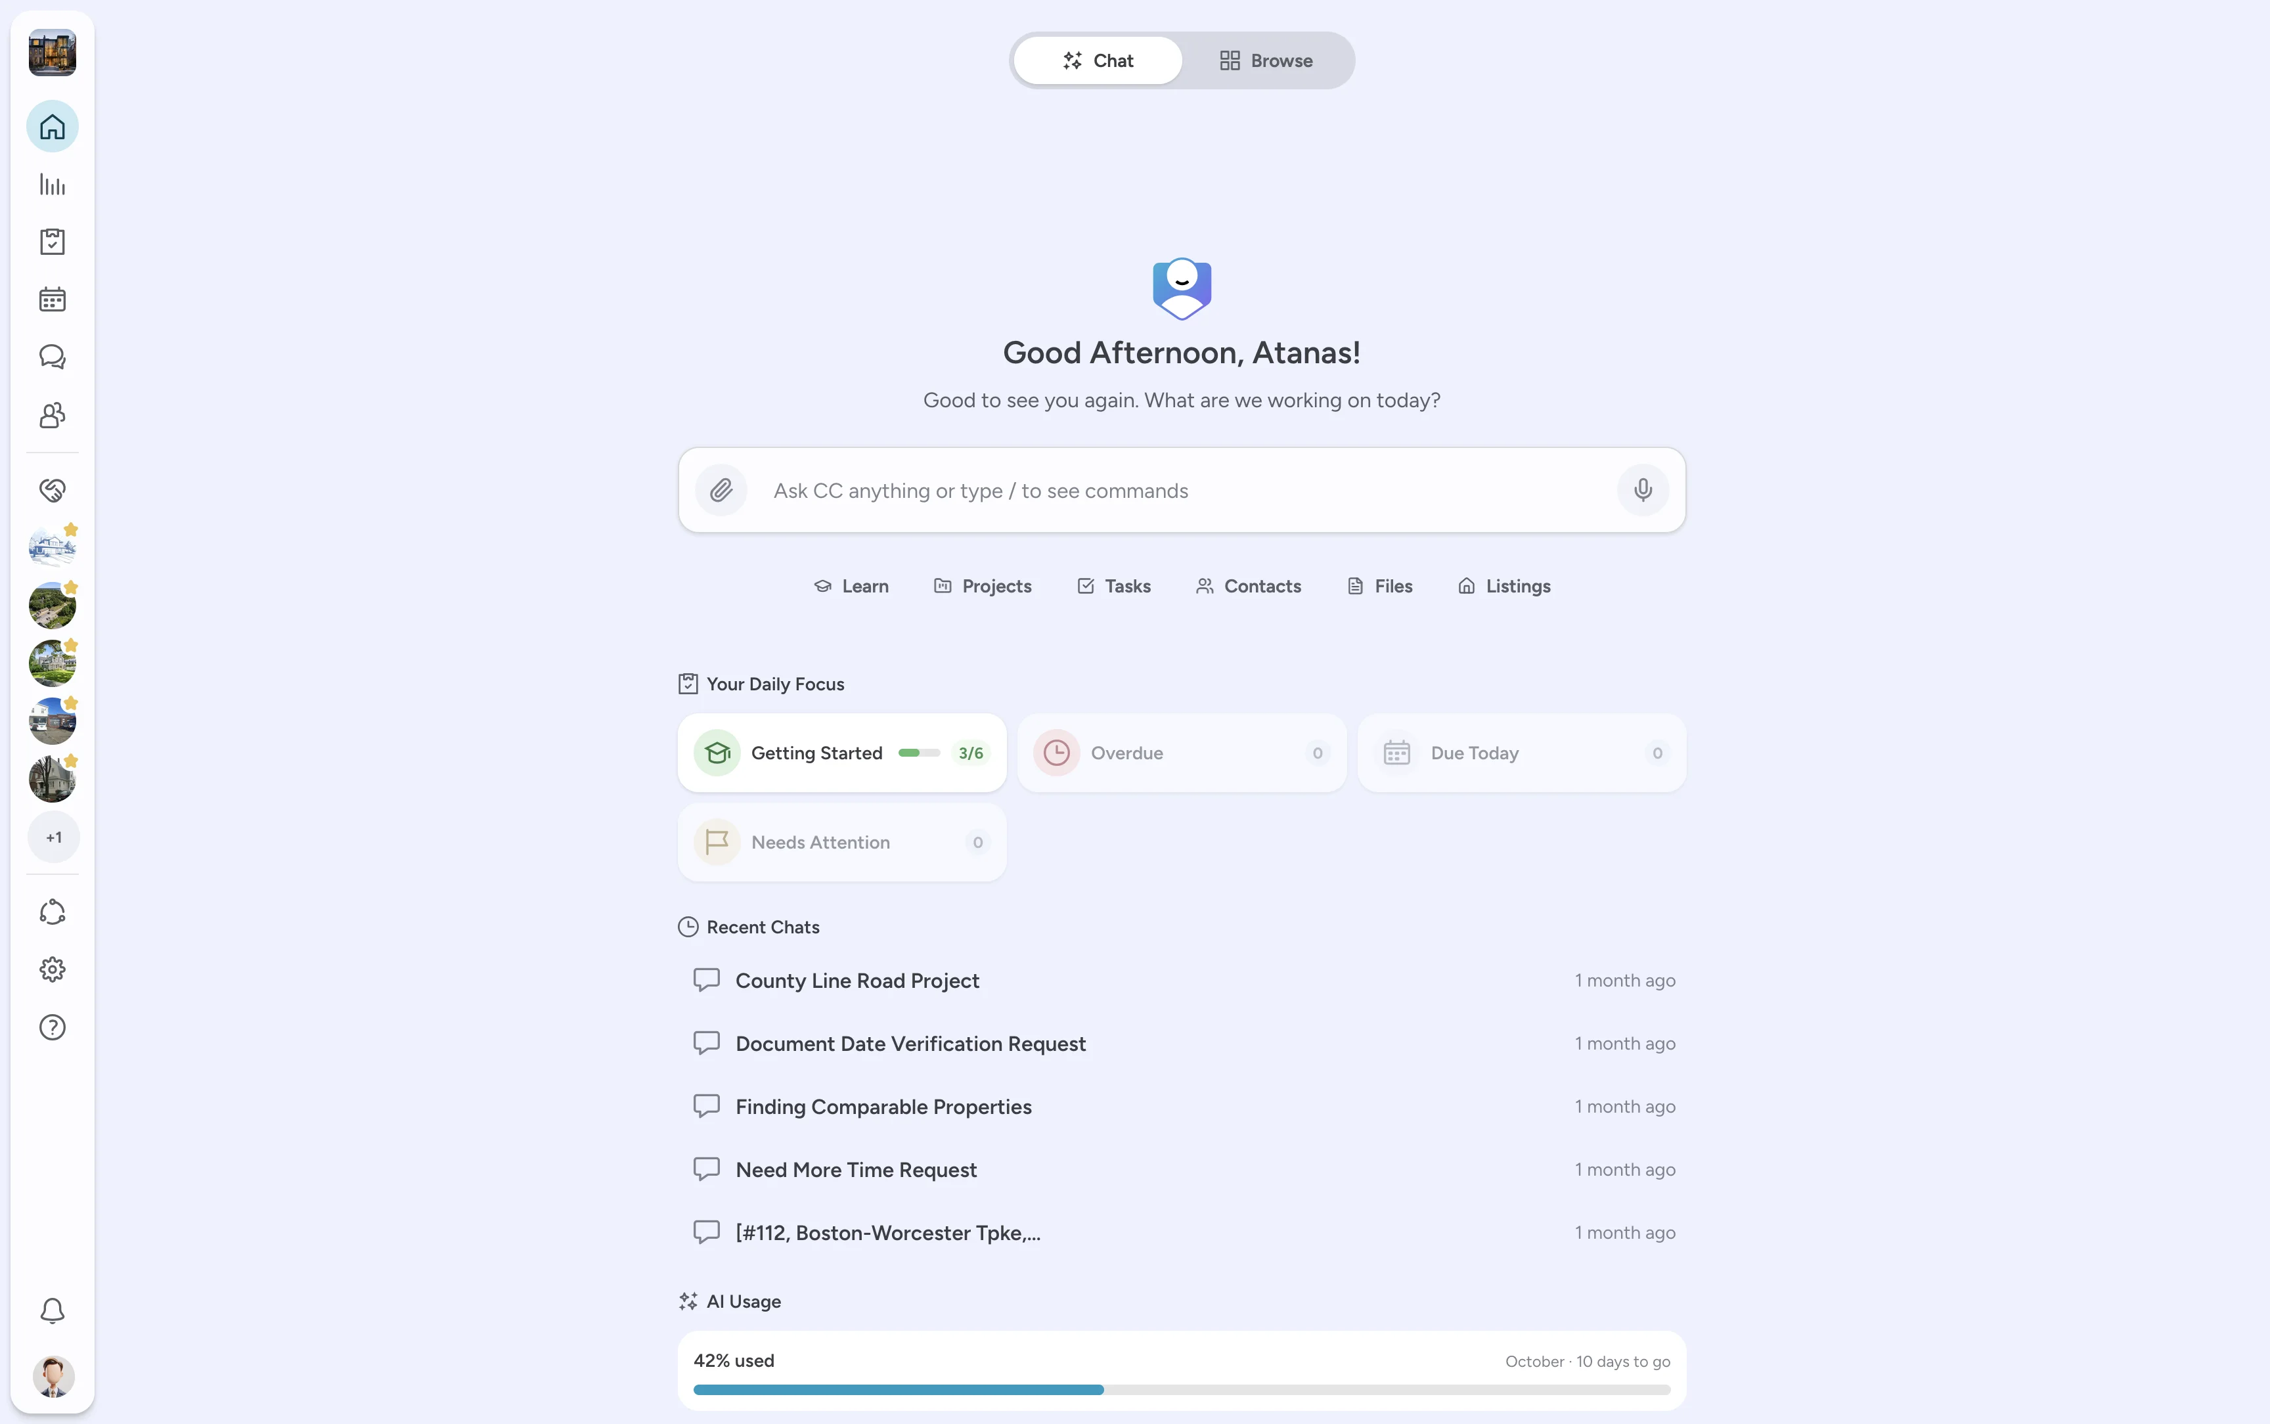Click the 'October · 10 days to go' text
Viewport: 2270px width, 1424px height.
point(1588,1361)
